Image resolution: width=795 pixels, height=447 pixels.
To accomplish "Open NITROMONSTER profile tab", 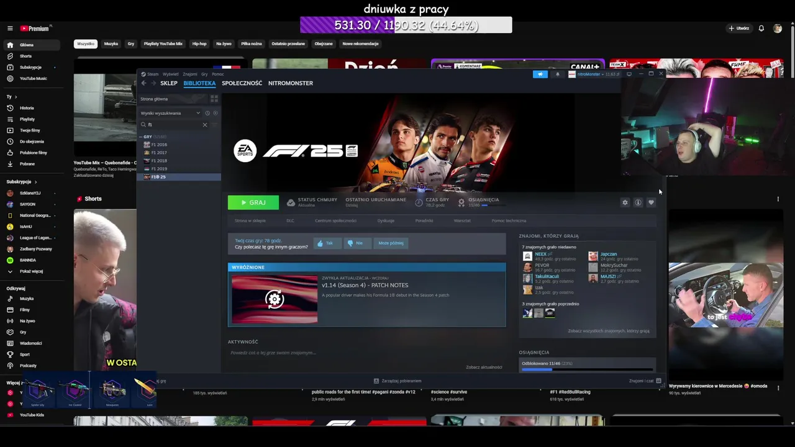I will tap(291, 83).
